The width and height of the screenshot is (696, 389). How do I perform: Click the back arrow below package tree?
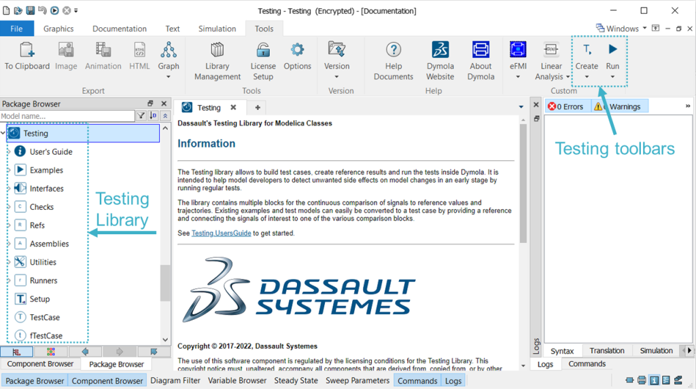[x=85, y=352]
